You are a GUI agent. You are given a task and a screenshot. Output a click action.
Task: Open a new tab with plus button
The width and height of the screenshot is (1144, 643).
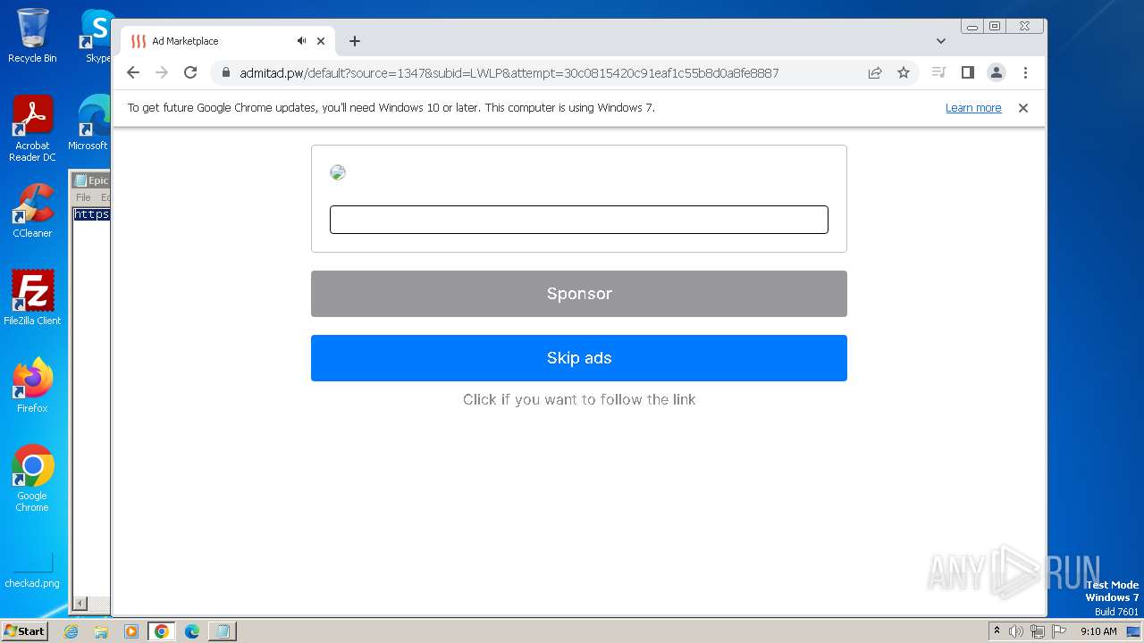[355, 41]
